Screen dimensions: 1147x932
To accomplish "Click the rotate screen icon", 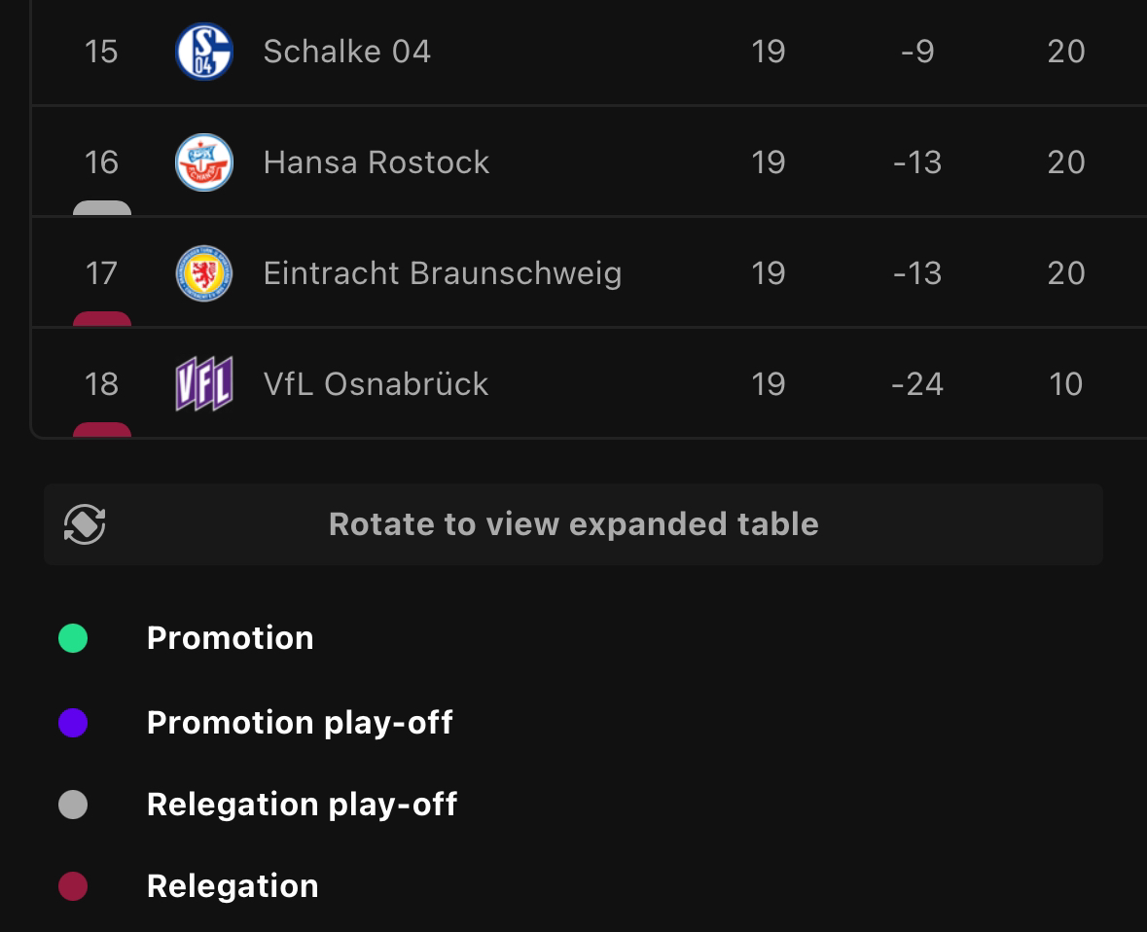I will click(85, 524).
